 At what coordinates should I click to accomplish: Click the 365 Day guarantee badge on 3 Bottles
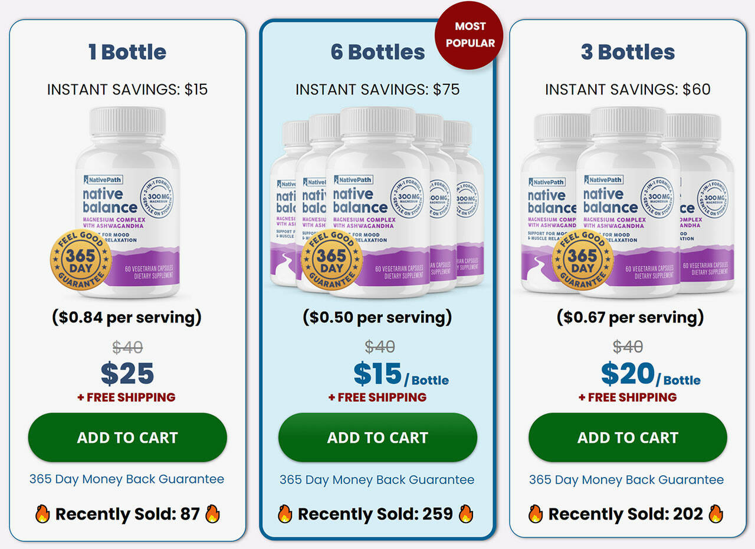[582, 260]
